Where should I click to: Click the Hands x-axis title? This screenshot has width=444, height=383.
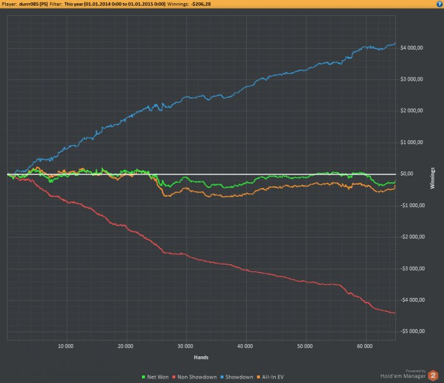tap(201, 358)
